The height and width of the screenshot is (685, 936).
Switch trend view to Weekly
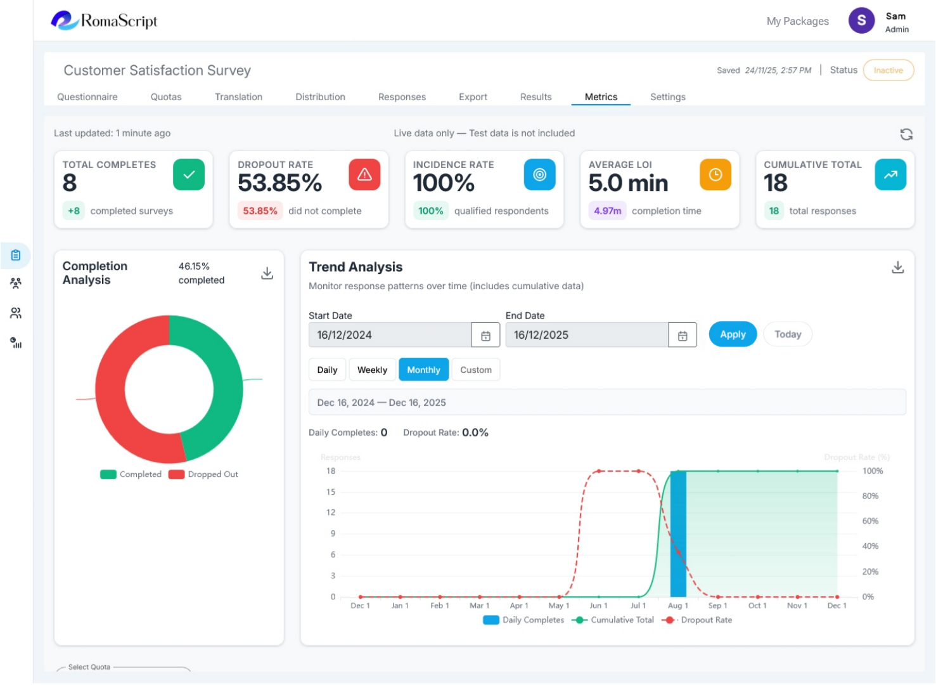(372, 370)
